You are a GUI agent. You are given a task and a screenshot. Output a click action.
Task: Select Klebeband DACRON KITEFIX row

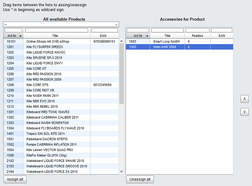61,139
